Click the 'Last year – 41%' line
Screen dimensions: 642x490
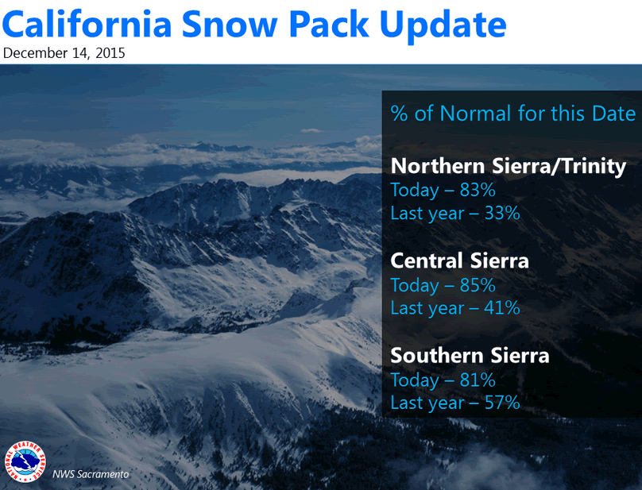point(454,308)
